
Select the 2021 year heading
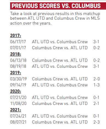16,110
